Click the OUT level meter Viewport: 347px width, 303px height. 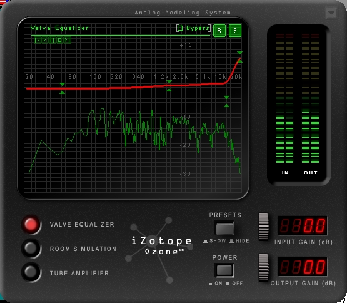(311, 99)
